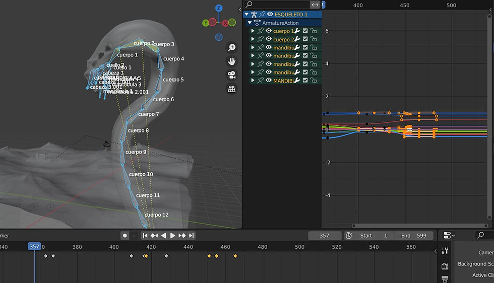The width and height of the screenshot is (494, 283).
Task: Click the unlabeled green circle on the gizmo
Action: pos(232,22)
